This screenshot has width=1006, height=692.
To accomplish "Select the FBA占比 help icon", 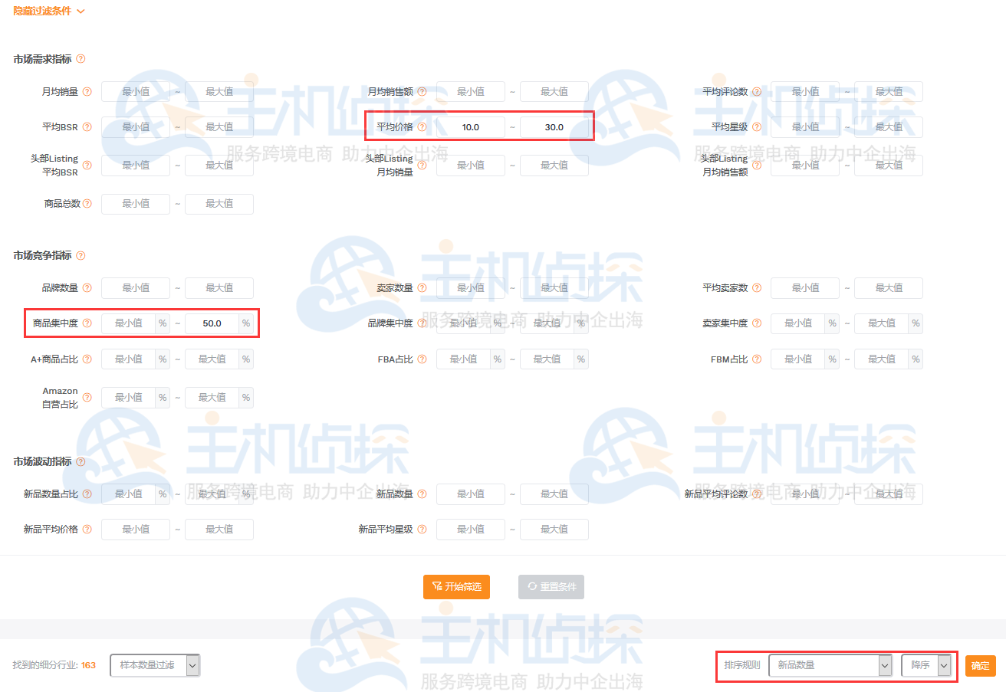I will 422,359.
